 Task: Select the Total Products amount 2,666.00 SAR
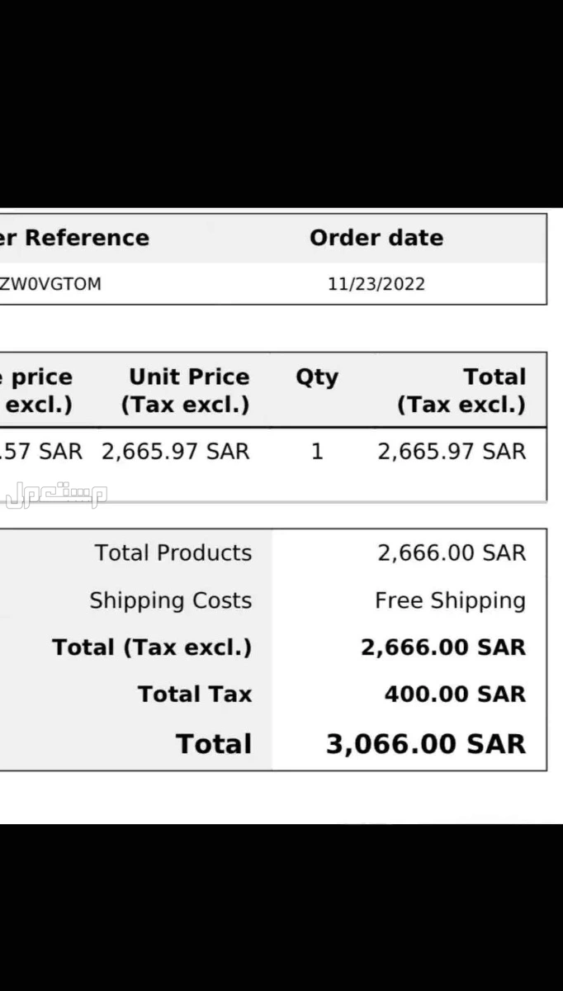452,552
